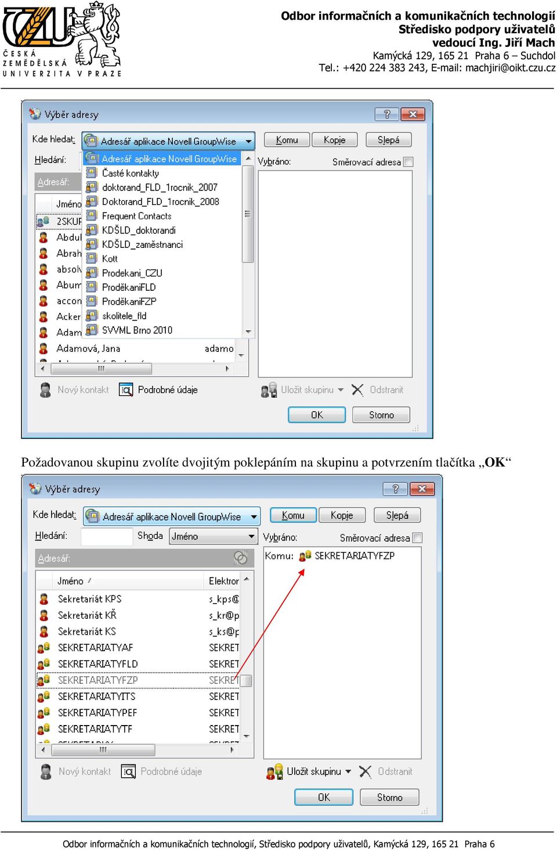Viewport: 557px width, 851px height.
Task: Click the user icon beside Sekretariát KPS
Action: point(44,598)
